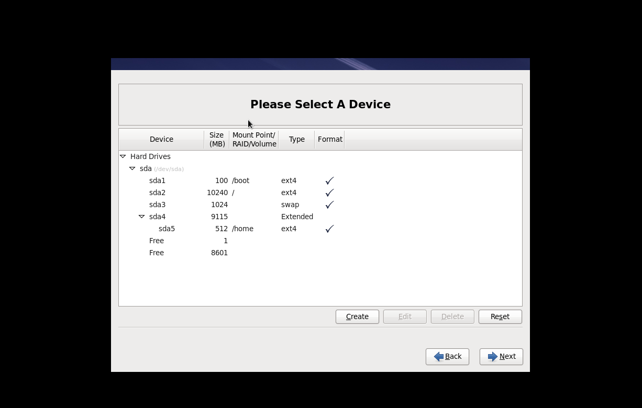Click the / mount point of sda2
The width and height of the screenshot is (642, 408).
click(233, 192)
